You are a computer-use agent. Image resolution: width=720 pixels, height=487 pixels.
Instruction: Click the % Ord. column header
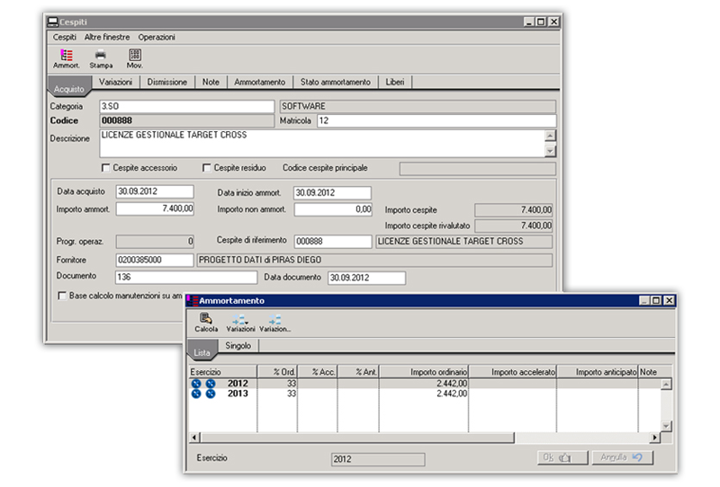tap(277, 372)
